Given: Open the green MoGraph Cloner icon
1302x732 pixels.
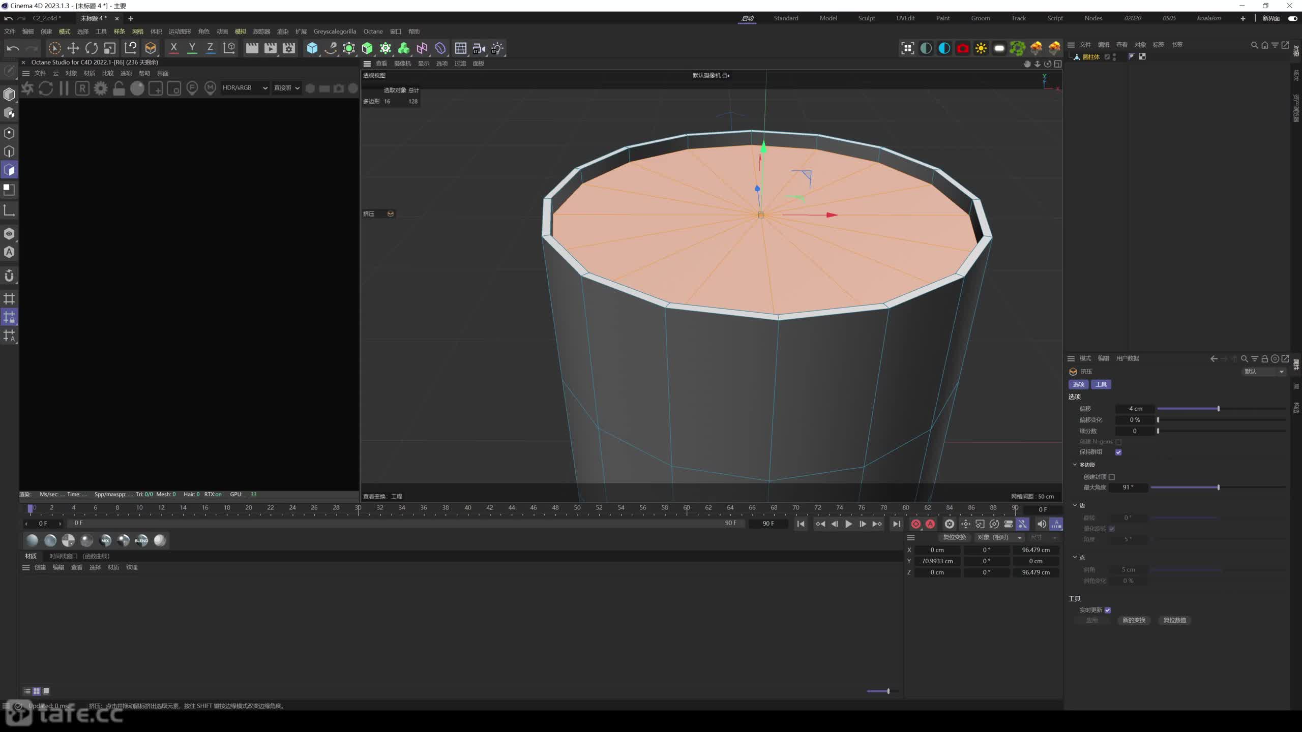Looking at the screenshot, I should point(386,48).
